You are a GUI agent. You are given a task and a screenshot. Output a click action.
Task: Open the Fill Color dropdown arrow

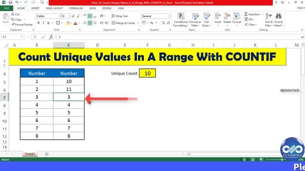(71, 23)
